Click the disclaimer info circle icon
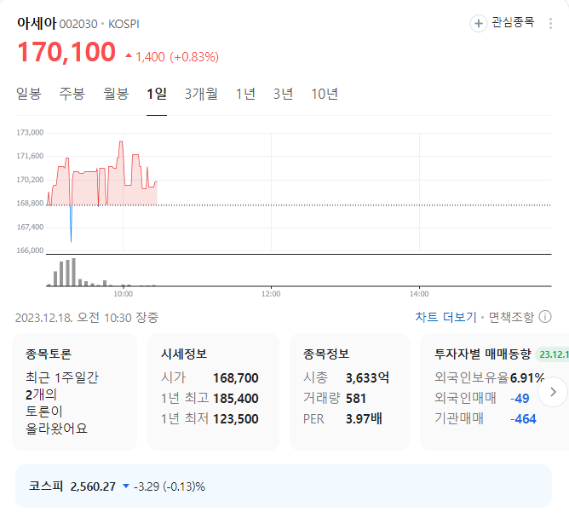Viewport: 569px width, 518px height. (545, 317)
